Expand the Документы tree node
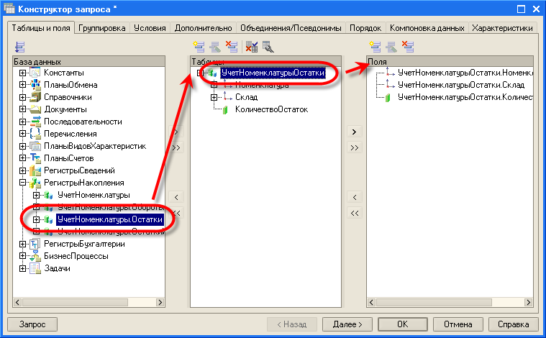This screenshot has height=338, width=546. (x=23, y=109)
